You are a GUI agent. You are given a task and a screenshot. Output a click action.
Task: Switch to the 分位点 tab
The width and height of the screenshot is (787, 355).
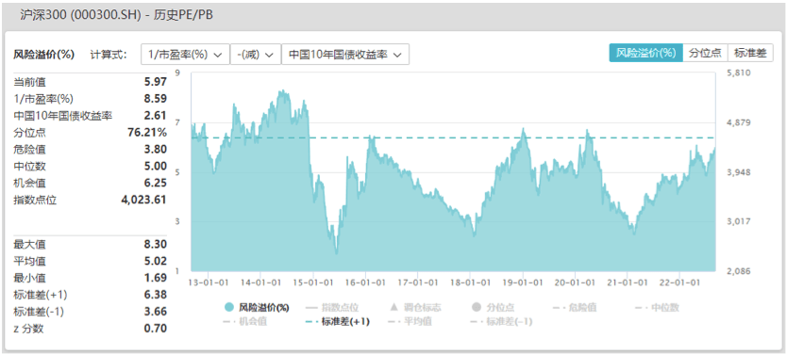pos(705,53)
